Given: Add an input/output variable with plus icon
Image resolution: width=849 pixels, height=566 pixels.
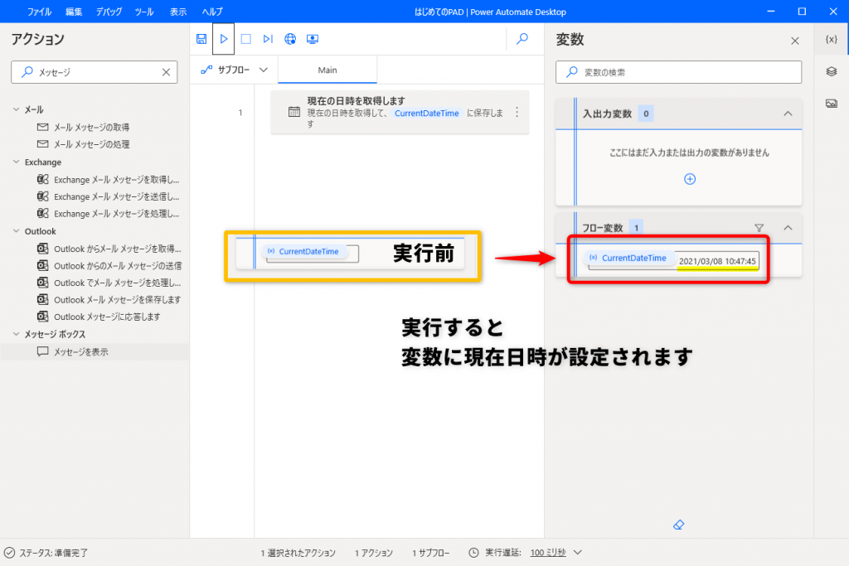Looking at the screenshot, I should 690,179.
